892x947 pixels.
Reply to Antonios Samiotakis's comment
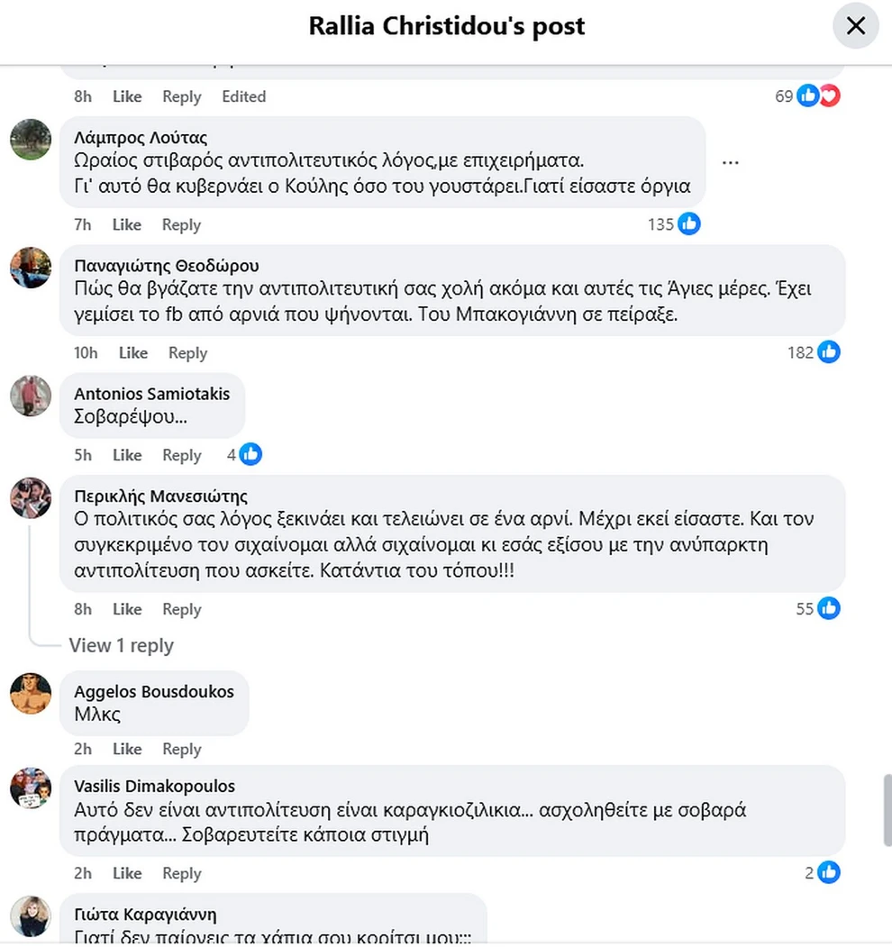point(182,456)
